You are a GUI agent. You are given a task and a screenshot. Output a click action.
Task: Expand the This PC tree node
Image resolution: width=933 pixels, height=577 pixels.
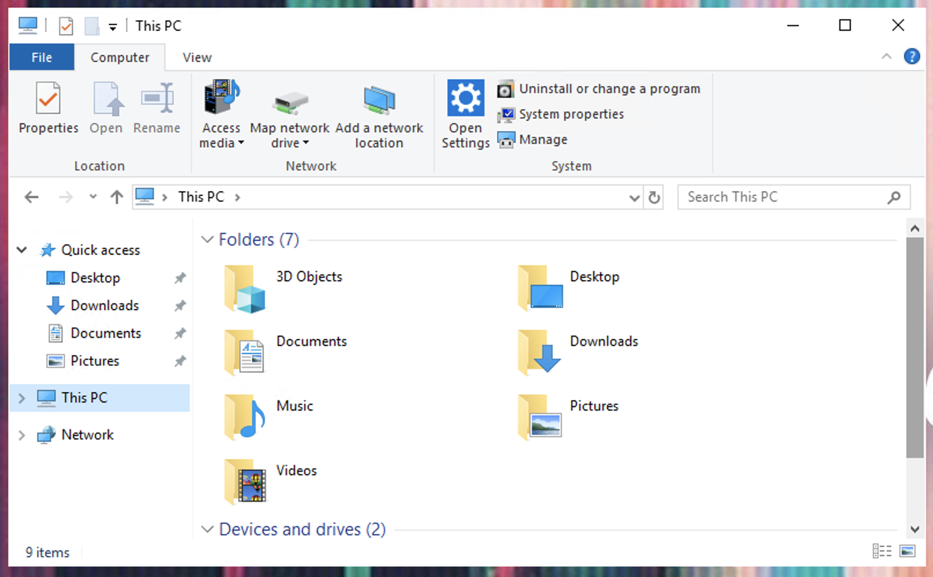(21, 398)
